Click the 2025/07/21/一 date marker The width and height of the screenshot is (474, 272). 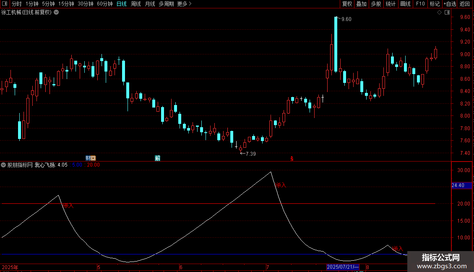click(x=343, y=267)
